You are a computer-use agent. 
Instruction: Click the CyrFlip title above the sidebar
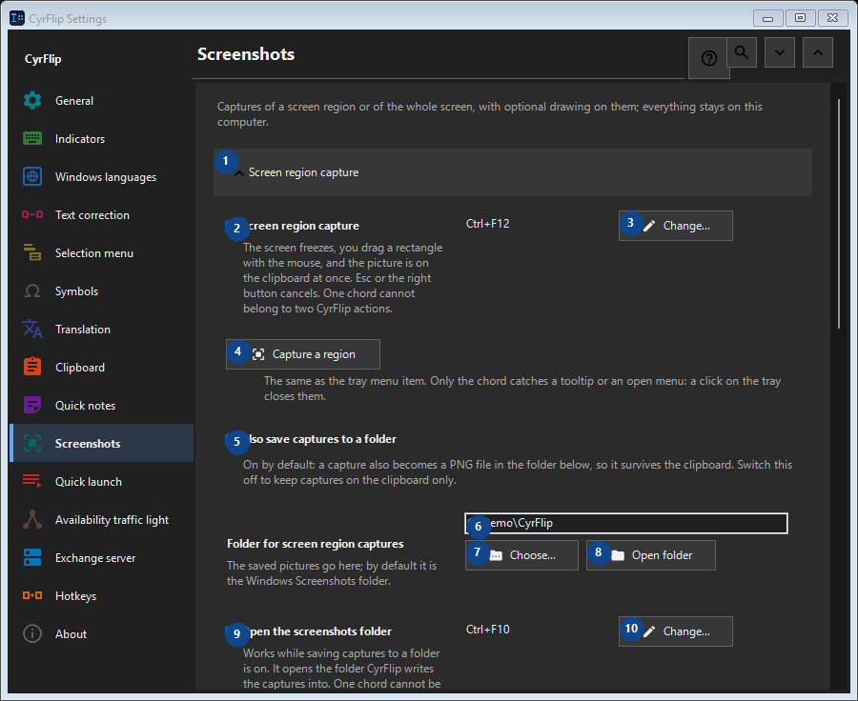[x=43, y=59]
